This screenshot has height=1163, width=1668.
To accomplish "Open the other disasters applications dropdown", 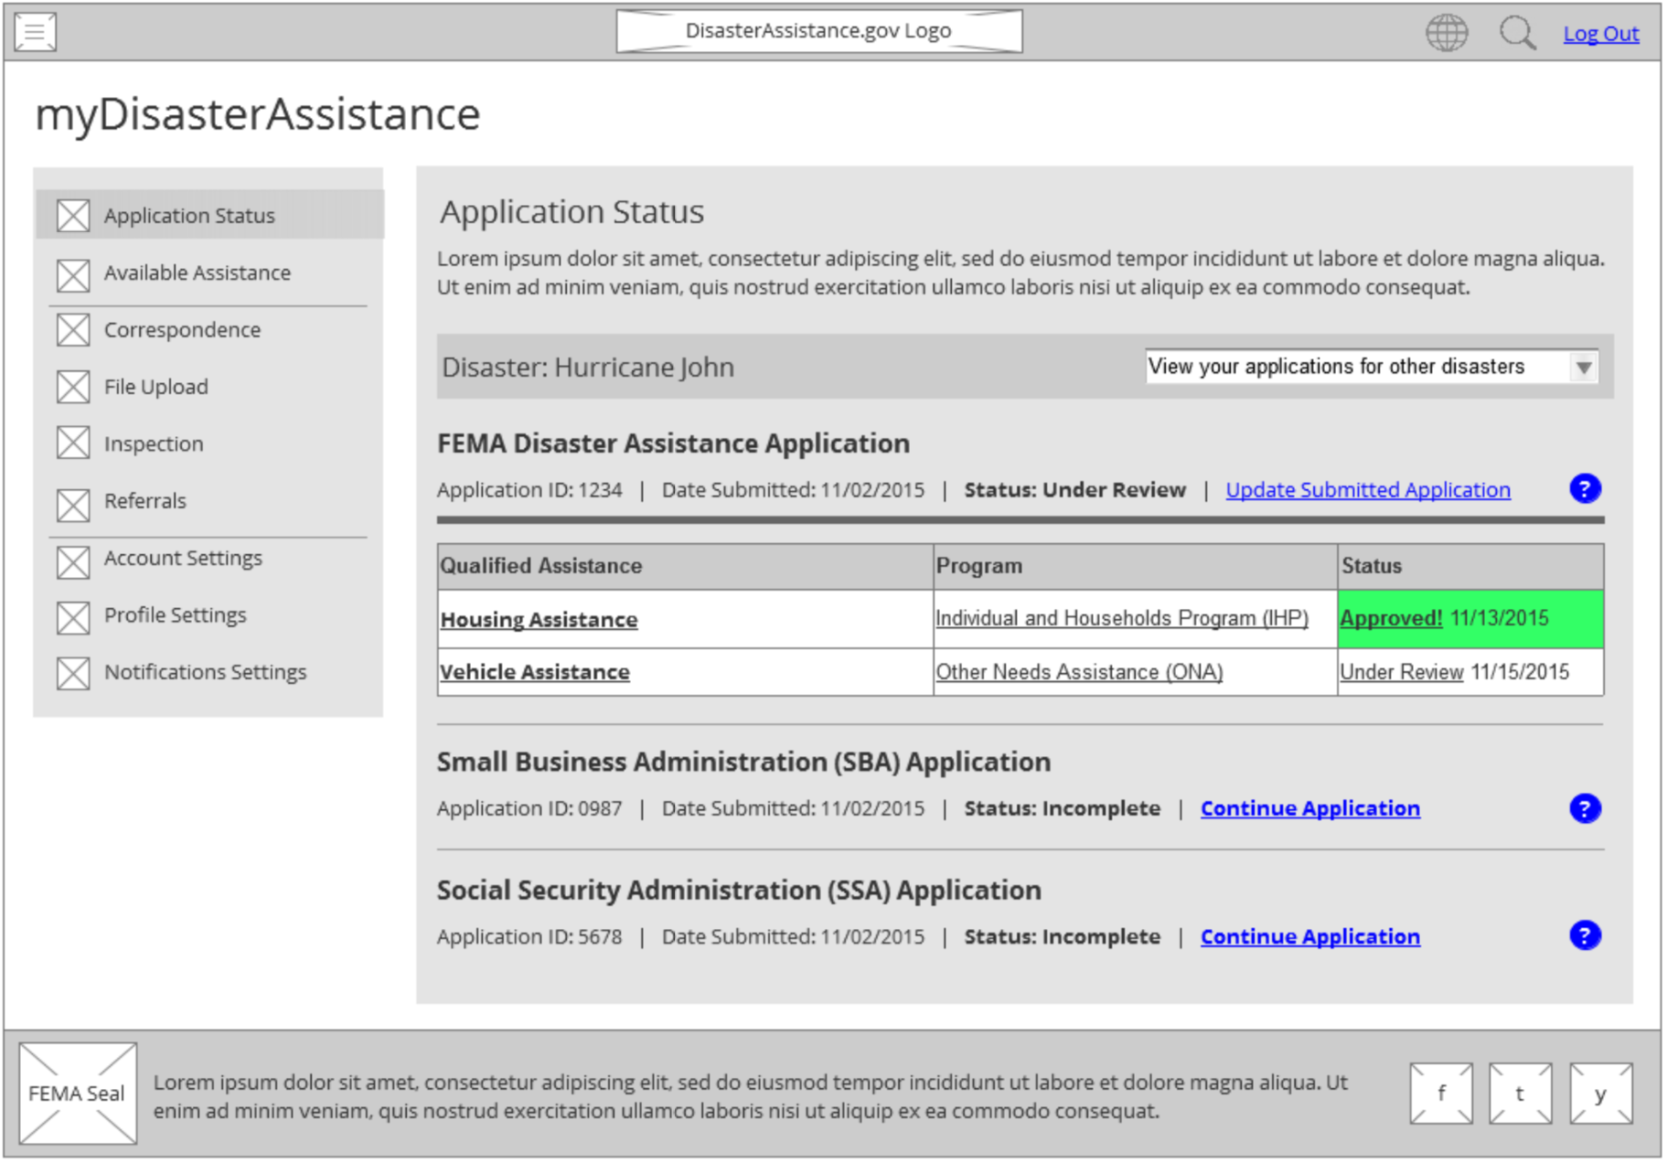I will click(1371, 367).
